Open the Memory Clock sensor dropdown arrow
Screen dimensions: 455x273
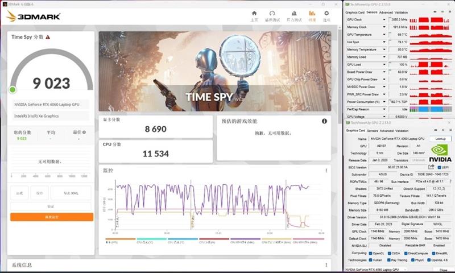point(384,27)
